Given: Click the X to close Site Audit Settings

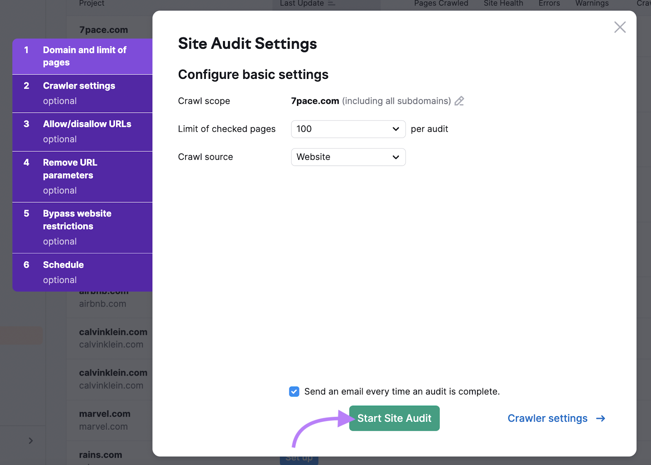Looking at the screenshot, I should 620,27.
